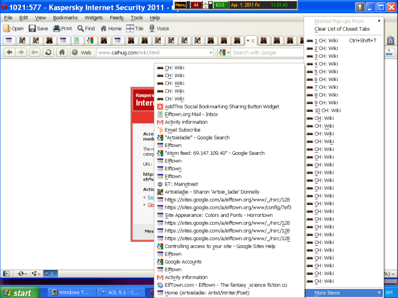This screenshot has height=298, width=398.
Task: Reopen the Email Subscribe closed tab
Action: point(230,130)
